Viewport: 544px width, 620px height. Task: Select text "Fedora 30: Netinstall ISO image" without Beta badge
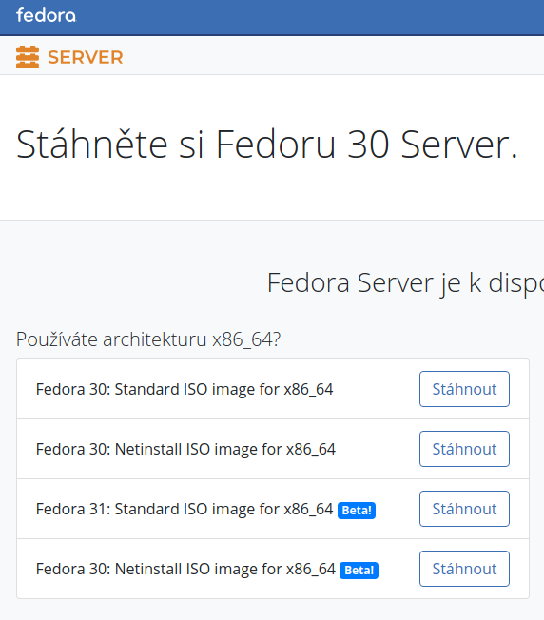coord(185,449)
